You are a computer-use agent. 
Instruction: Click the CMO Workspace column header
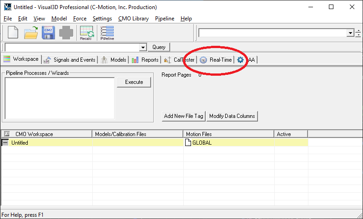tap(47, 134)
